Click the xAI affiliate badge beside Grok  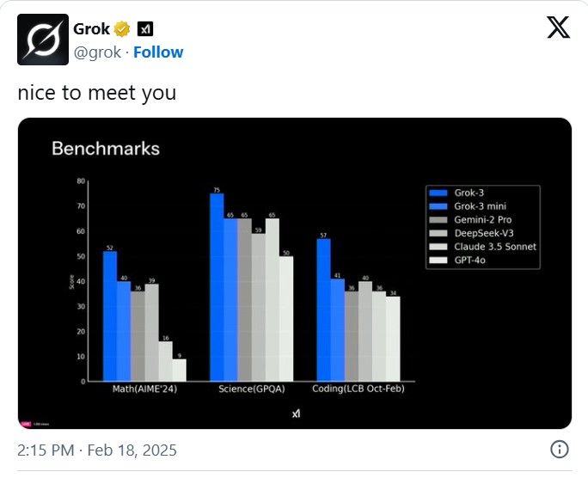[145, 29]
